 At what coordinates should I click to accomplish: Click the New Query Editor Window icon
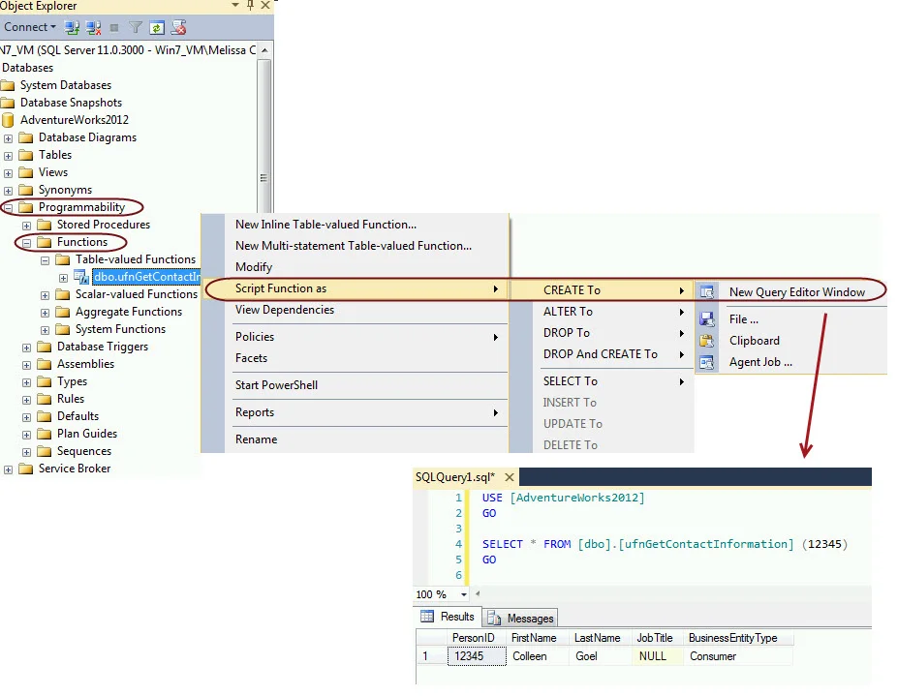(x=707, y=292)
